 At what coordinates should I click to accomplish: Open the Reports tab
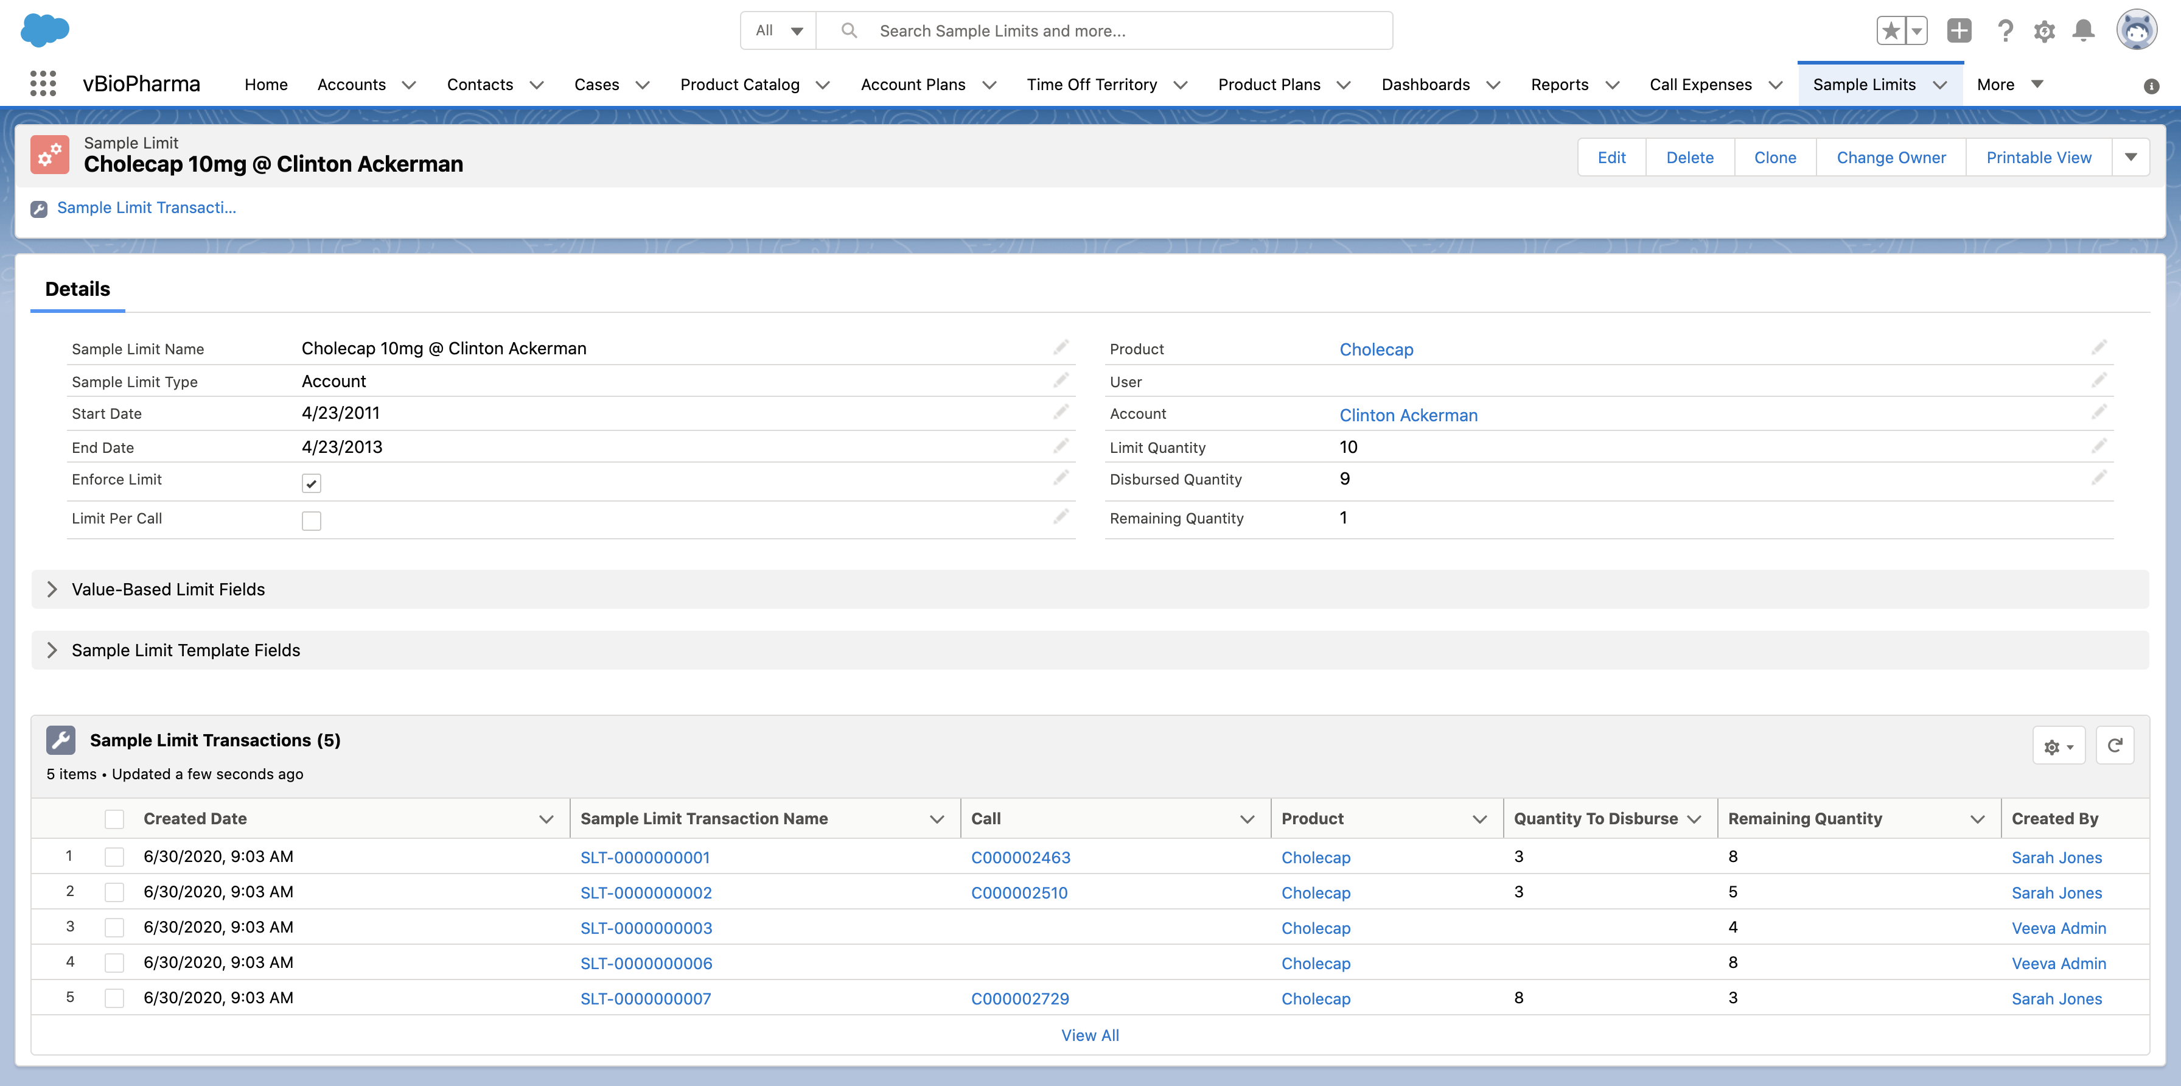1560,85
